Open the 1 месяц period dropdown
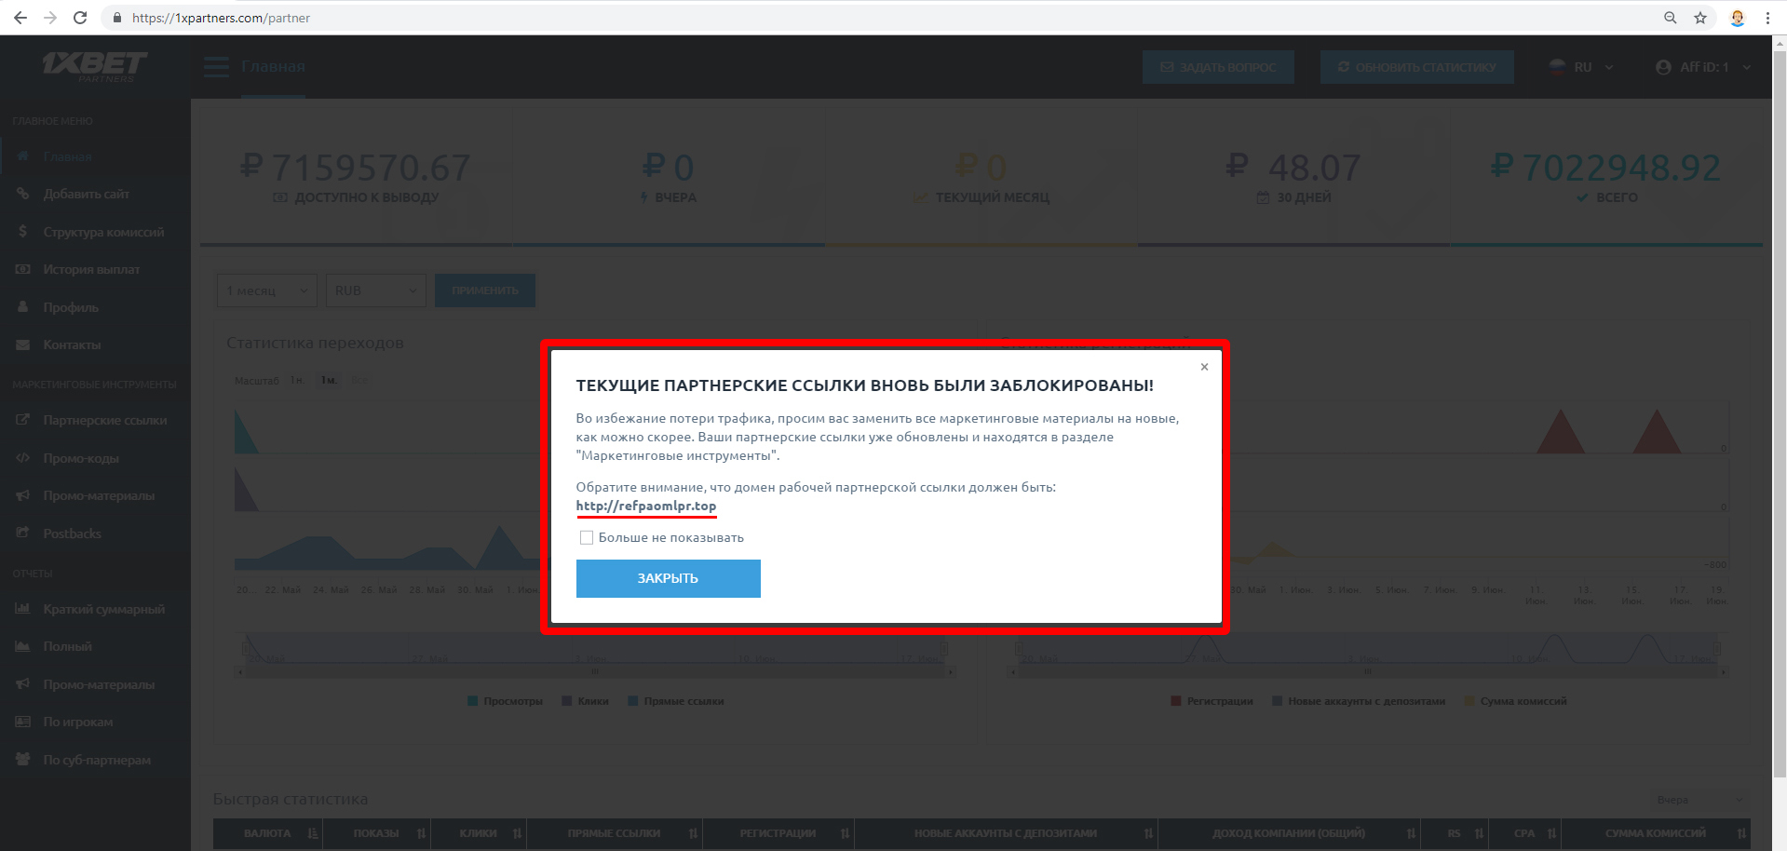Image resolution: width=1787 pixels, height=851 pixels. [267, 290]
